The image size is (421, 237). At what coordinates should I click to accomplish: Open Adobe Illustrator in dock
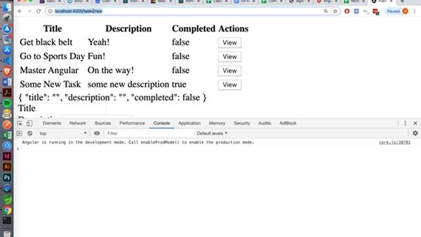[x=7, y=167]
